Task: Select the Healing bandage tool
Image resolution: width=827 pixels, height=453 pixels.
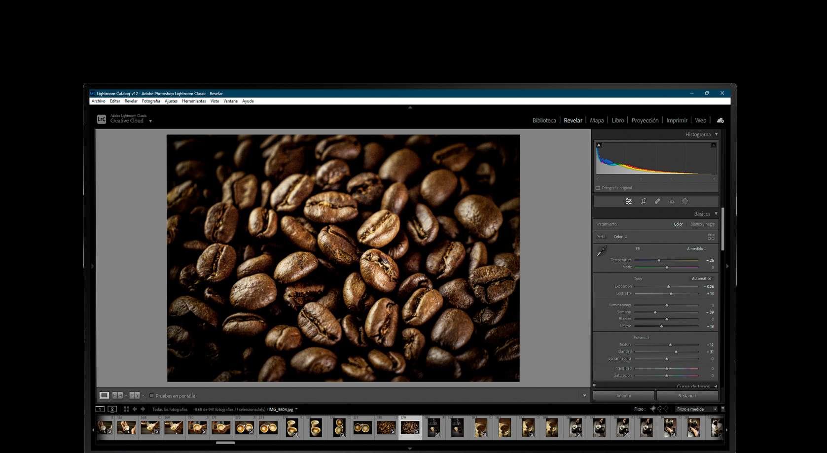Action: point(657,202)
